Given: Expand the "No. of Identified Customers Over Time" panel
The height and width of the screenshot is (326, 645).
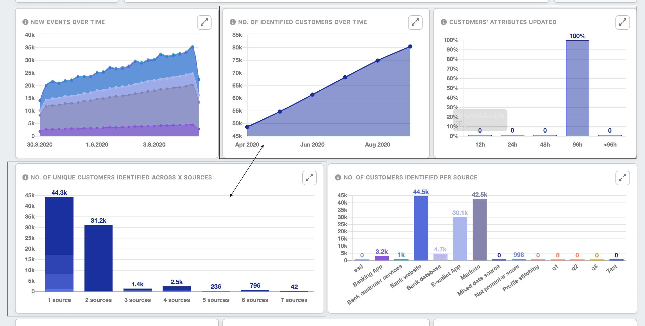Looking at the screenshot, I should pyautogui.click(x=415, y=23).
